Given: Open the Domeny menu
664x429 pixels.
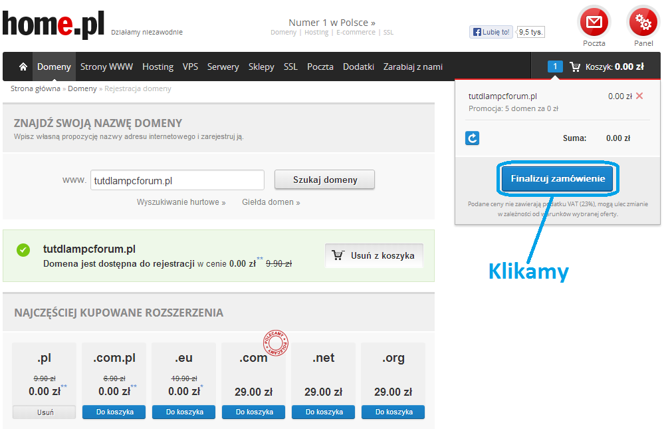Looking at the screenshot, I should [x=54, y=67].
